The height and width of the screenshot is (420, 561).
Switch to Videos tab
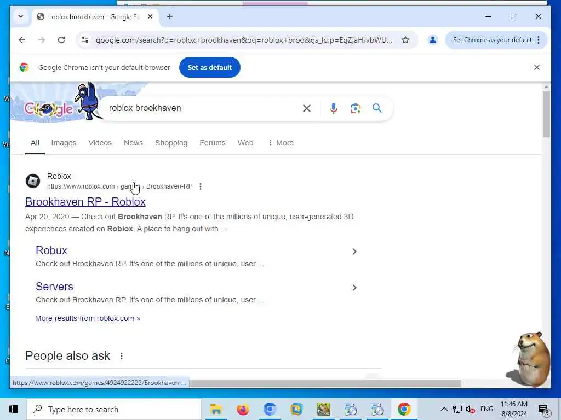coord(100,143)
